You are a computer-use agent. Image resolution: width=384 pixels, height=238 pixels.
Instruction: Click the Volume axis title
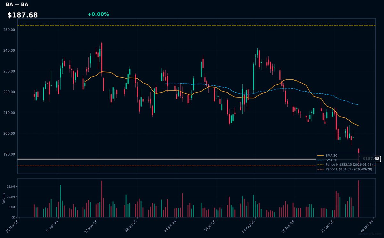[x=4, y=198]
